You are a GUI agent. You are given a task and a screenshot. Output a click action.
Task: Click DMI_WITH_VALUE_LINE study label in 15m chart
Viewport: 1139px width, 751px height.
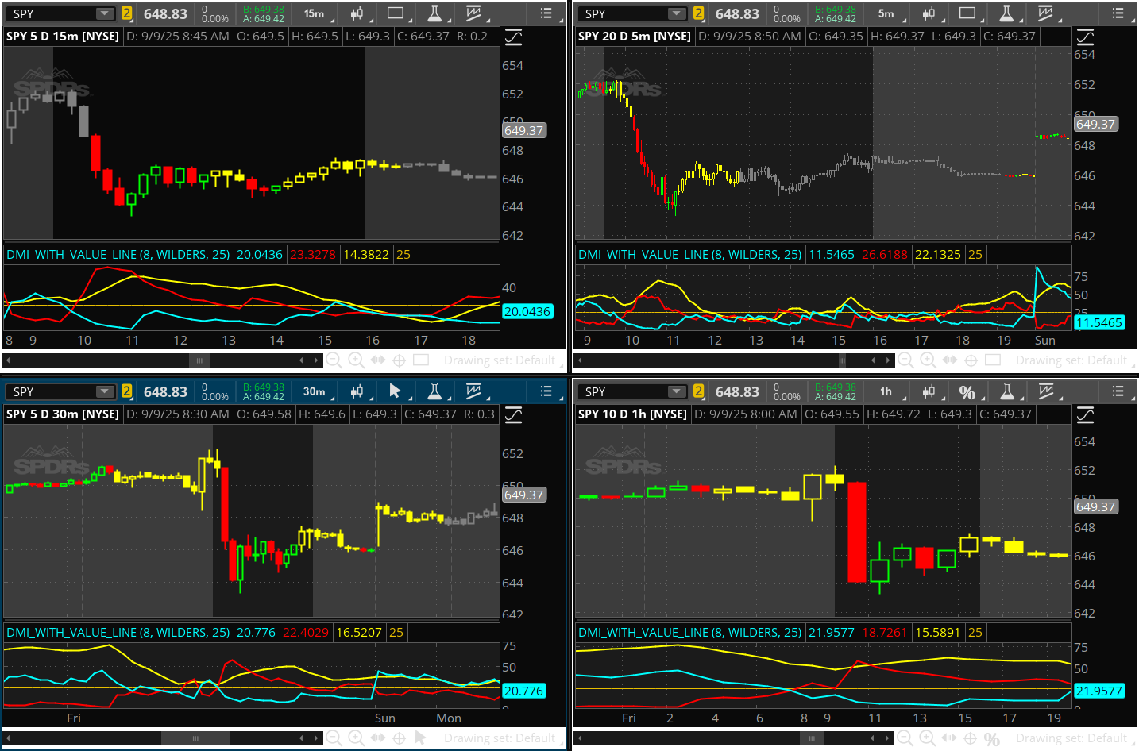click(x=118, y=255)
